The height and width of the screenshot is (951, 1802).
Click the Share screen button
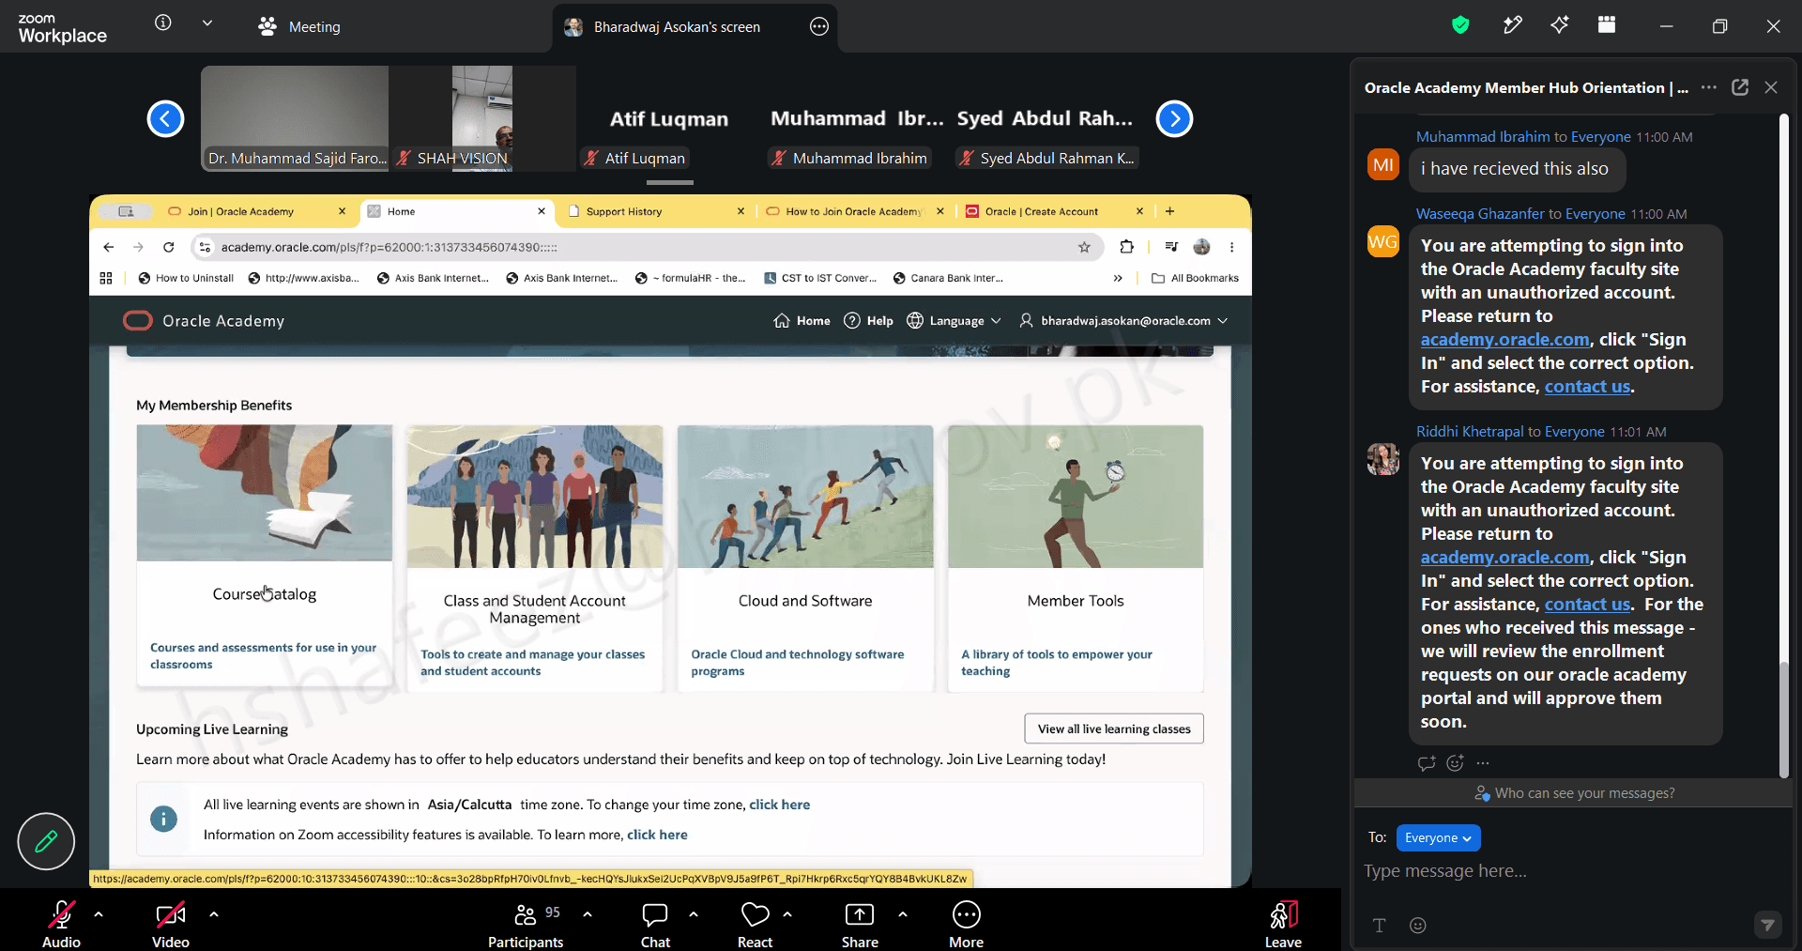860,923
